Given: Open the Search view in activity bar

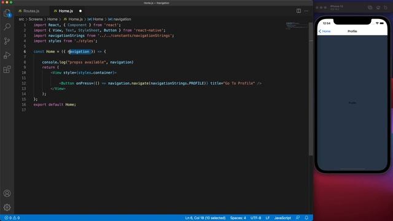Looking at the screenshot, I should tap(7, 26).
